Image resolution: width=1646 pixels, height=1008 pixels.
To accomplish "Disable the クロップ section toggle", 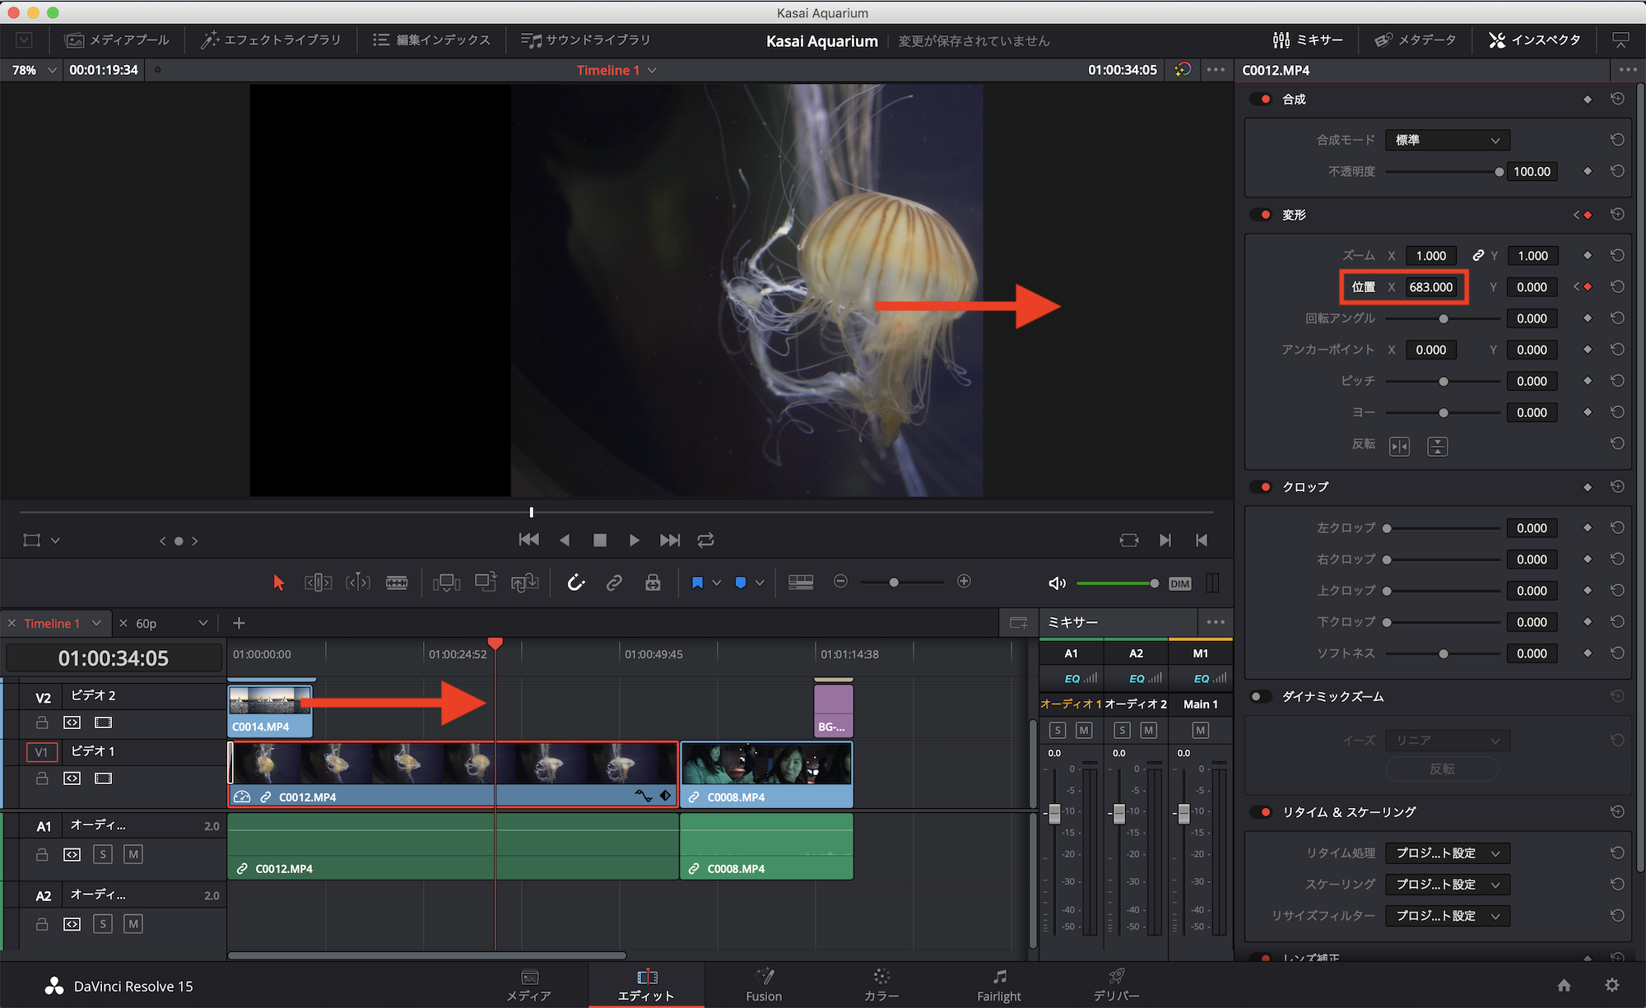I will (1261, 487).
